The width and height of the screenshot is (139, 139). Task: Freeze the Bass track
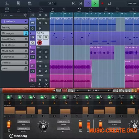pos(32,57)
